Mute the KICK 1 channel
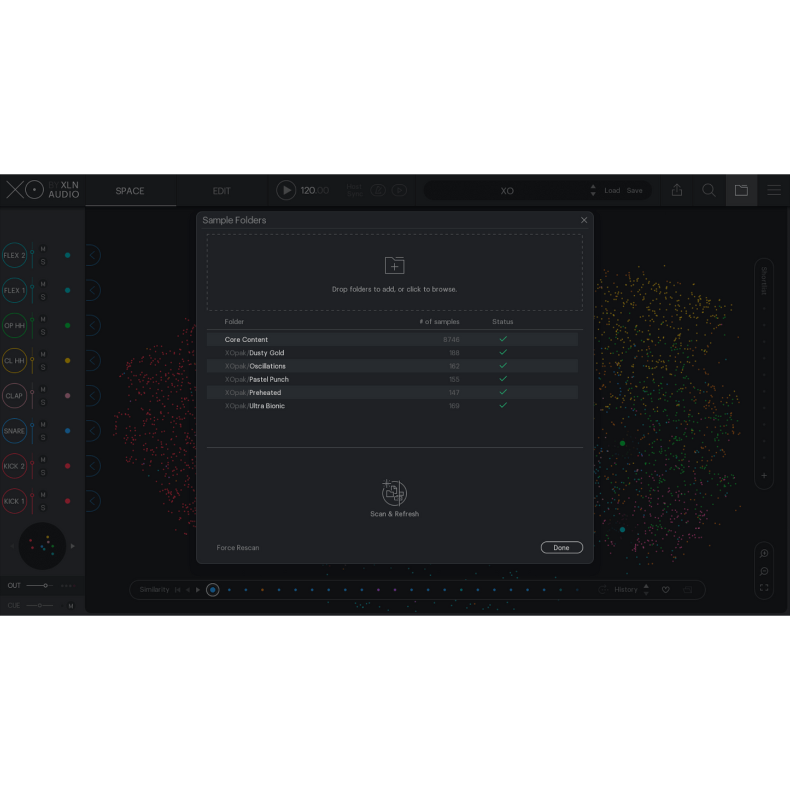The width and height of the screenshot is (790, 790). 43,495
